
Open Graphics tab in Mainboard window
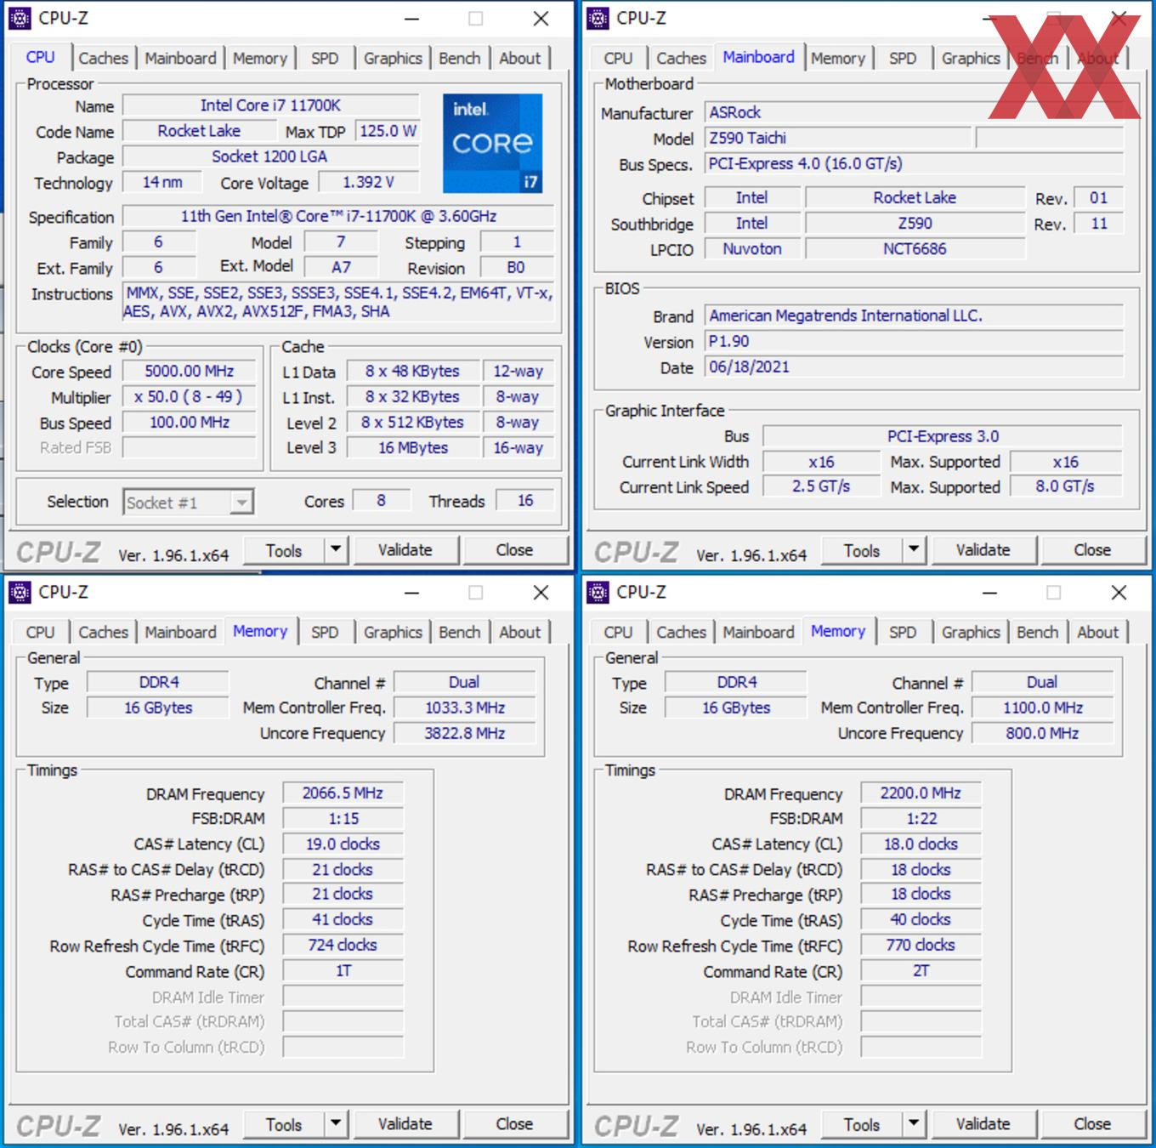[x=971, y=58]
